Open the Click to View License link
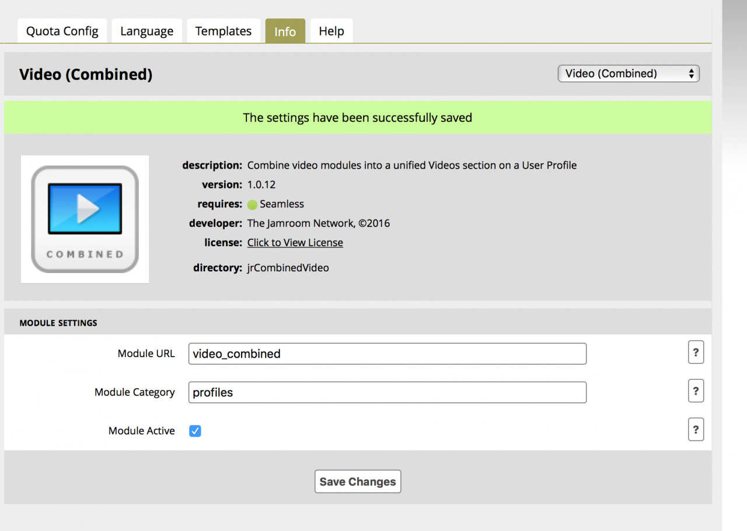 point(295,243)
